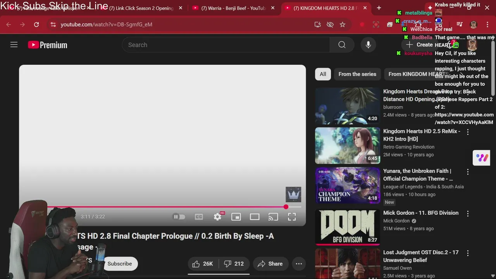This screenshot has height=279, width=496.
Task: Select From KINGDOM HEARTS chip
Action: click(418, 74)
